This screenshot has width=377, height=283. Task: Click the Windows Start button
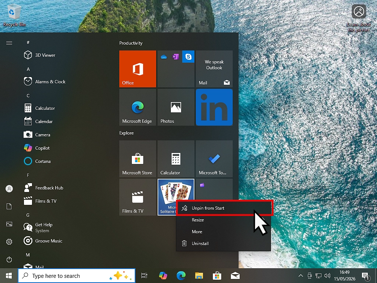(x=9, y=276)
